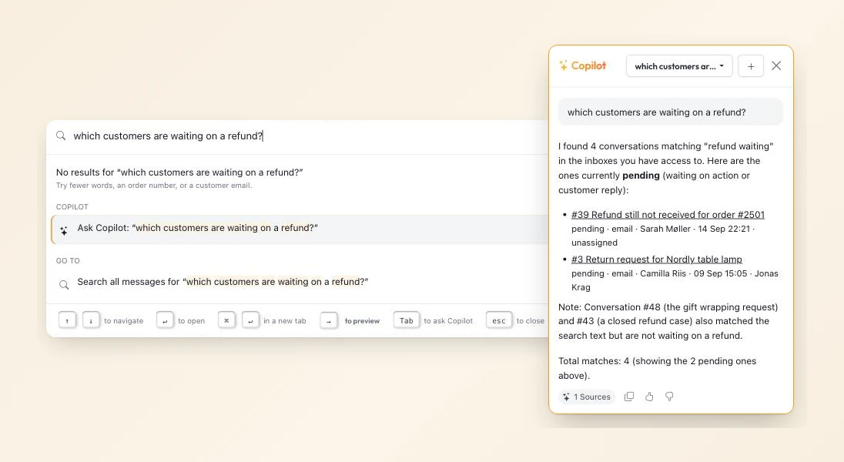Click the command key hint icon

(226, 320)
